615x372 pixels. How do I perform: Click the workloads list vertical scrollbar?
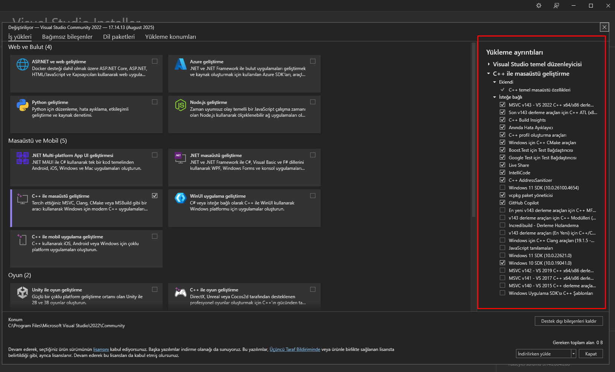pyautogui.click(x=473, y=130)
